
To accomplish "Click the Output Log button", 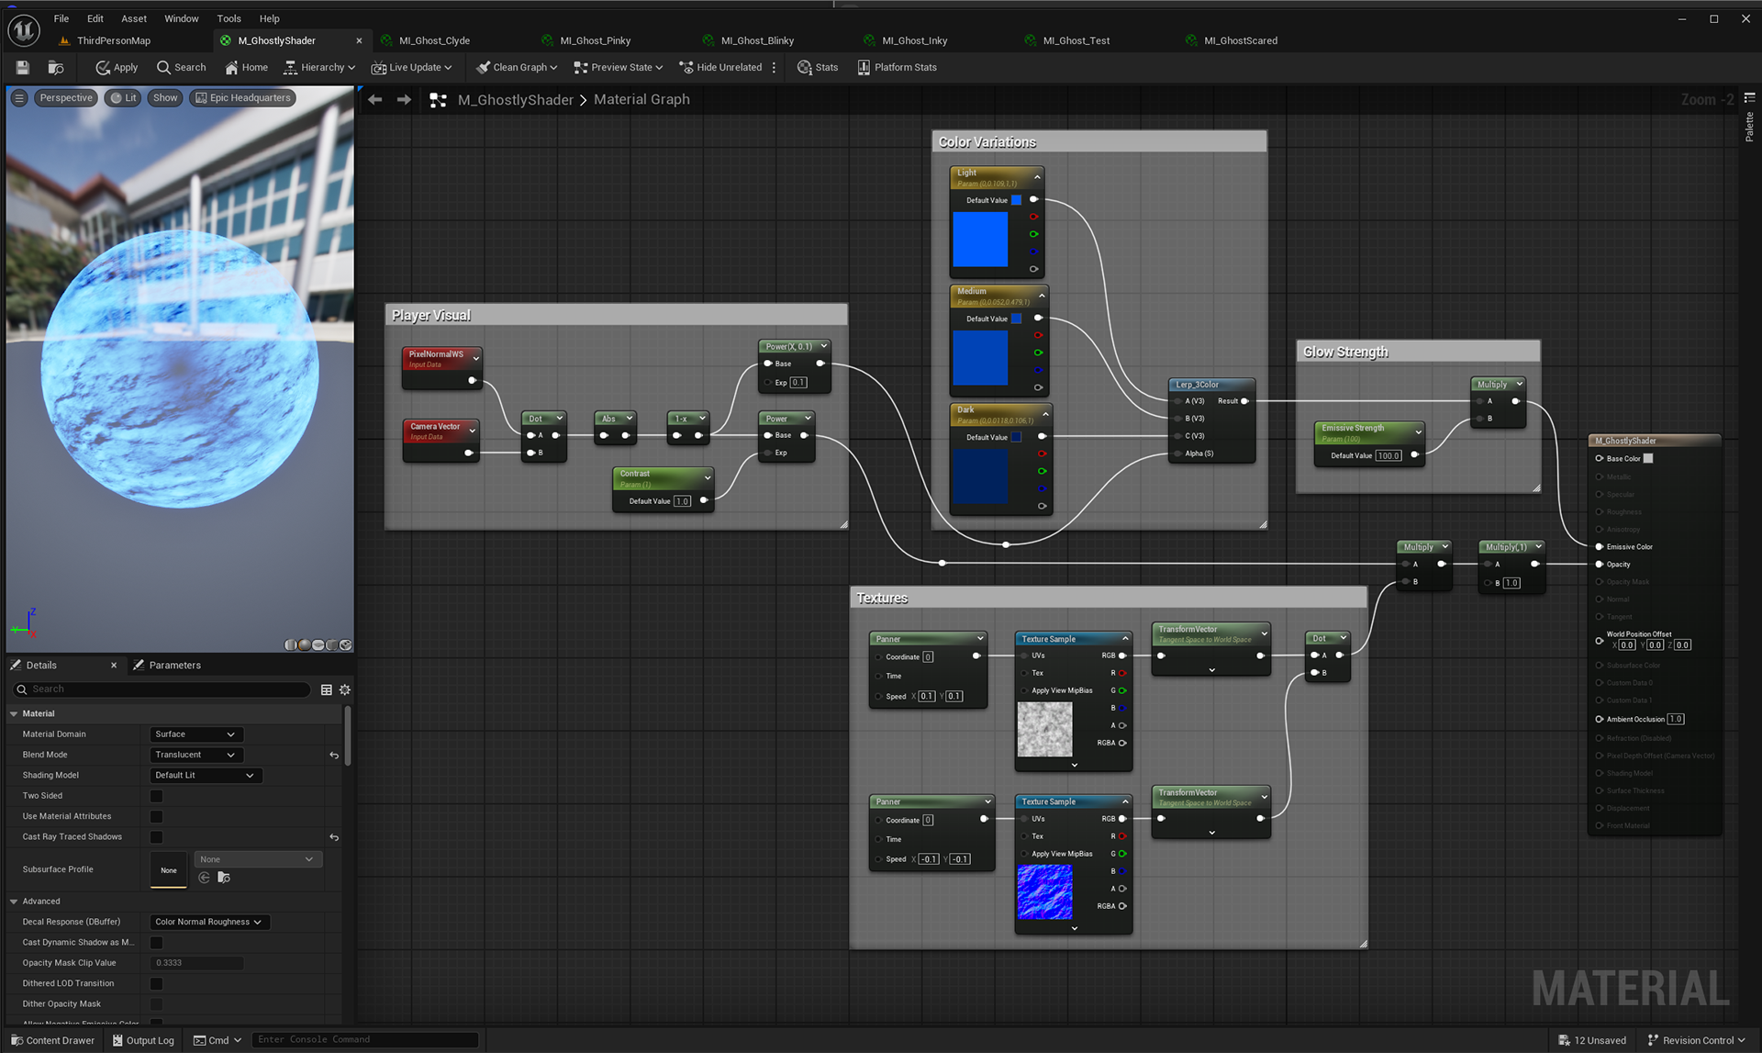I will click(x=143, y=1040).
